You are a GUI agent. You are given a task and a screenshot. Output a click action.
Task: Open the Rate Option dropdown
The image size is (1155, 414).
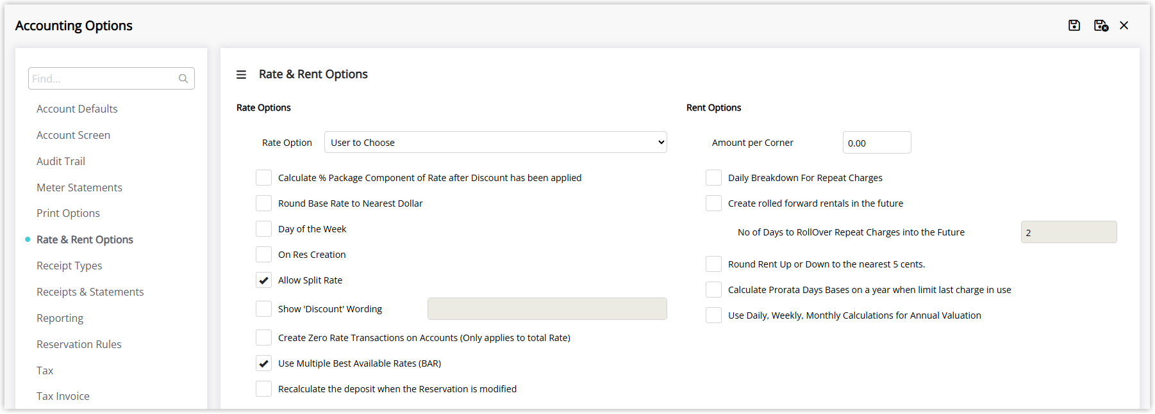click(495, 142)
